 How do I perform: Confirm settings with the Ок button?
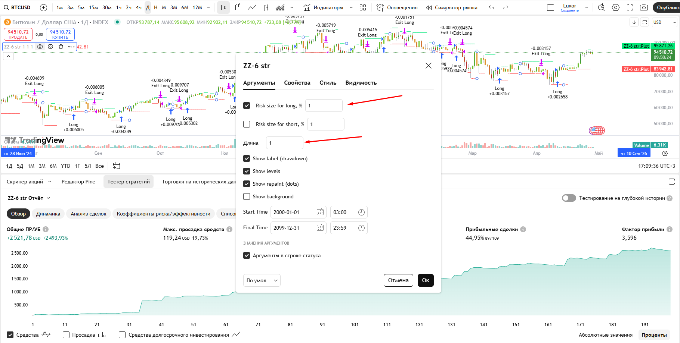point(426,280)
